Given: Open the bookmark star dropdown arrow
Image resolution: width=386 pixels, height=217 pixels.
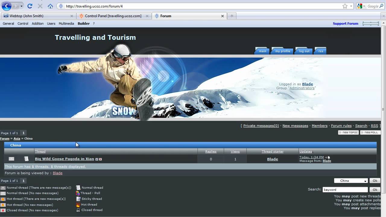Looking at the screenshot, I should click(x=351, y=6).
